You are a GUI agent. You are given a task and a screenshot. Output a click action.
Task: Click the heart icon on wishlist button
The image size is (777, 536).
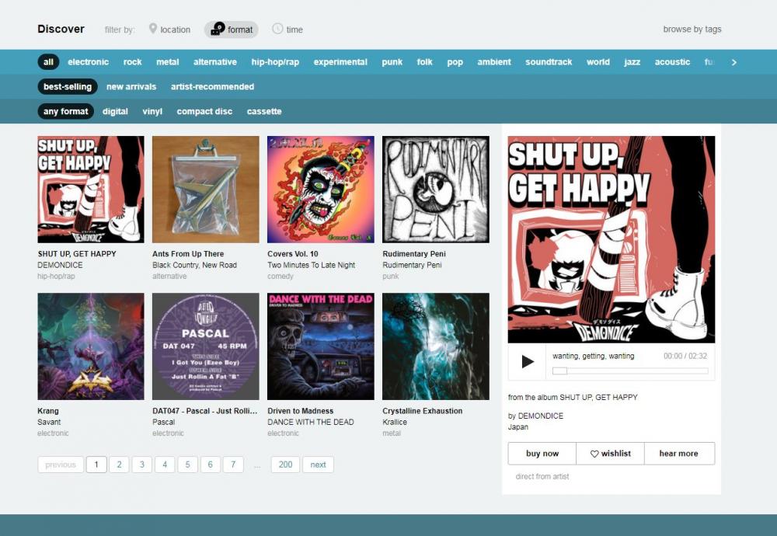coord(594,454)
